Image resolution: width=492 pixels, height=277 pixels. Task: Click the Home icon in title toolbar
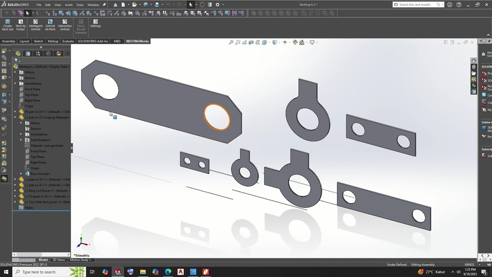point(115,5)
